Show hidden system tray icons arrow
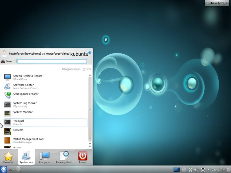The width and height of the screenshot is (231, 173). (208, 170)
